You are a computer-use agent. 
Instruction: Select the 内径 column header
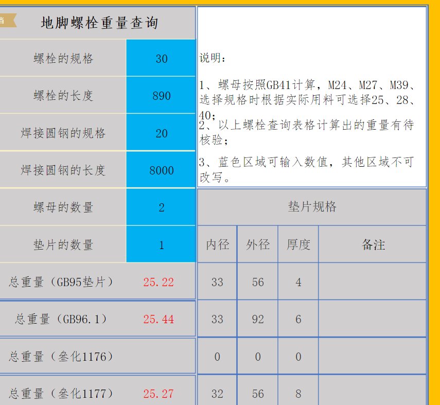[217, 244]
